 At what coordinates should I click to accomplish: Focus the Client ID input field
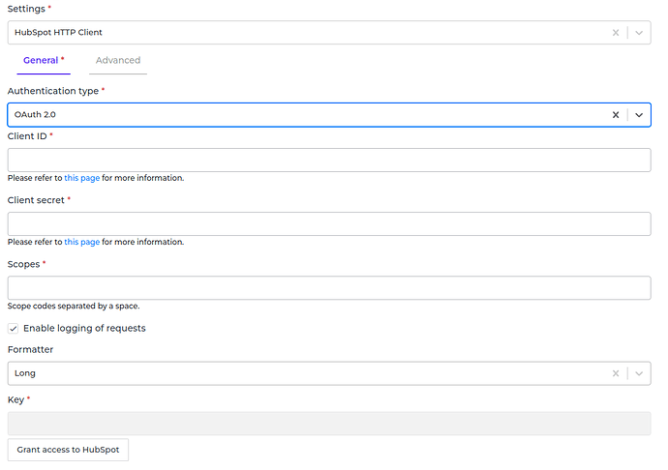pos(329,161)
